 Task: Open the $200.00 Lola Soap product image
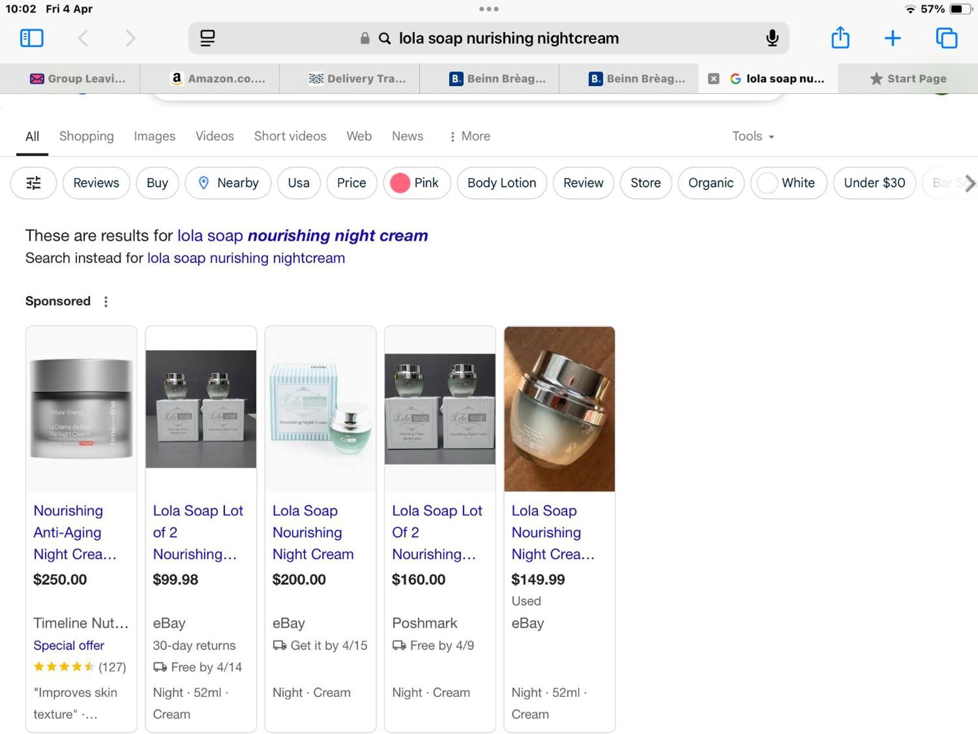pyautogui.click(x=320, y=409)
